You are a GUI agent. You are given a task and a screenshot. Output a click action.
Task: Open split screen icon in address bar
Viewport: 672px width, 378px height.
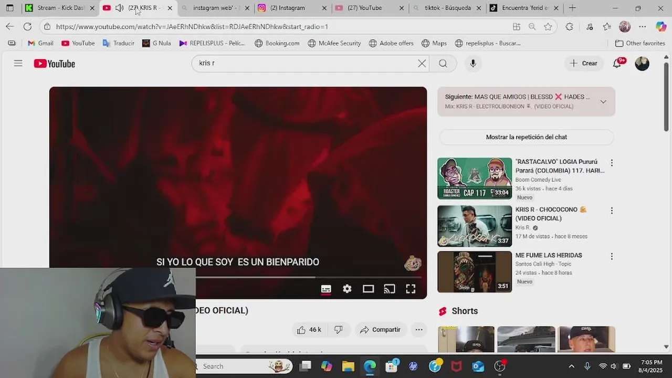pyautogui.click(x=517, y=26)
